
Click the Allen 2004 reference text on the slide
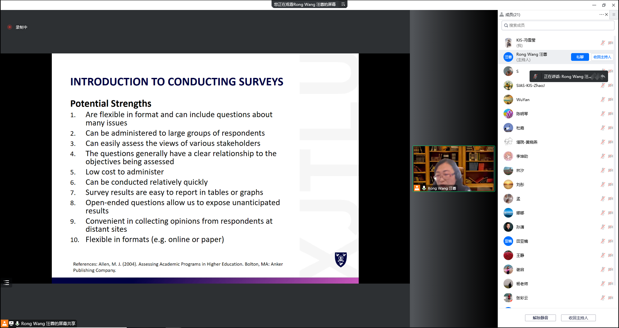tap(178, 267)
